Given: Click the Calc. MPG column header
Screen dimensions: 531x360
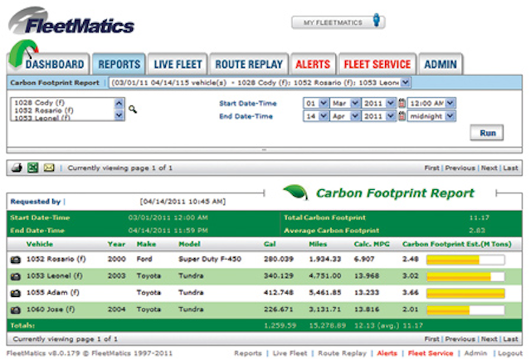Looking at the screenshot, I should pos(372,244).
